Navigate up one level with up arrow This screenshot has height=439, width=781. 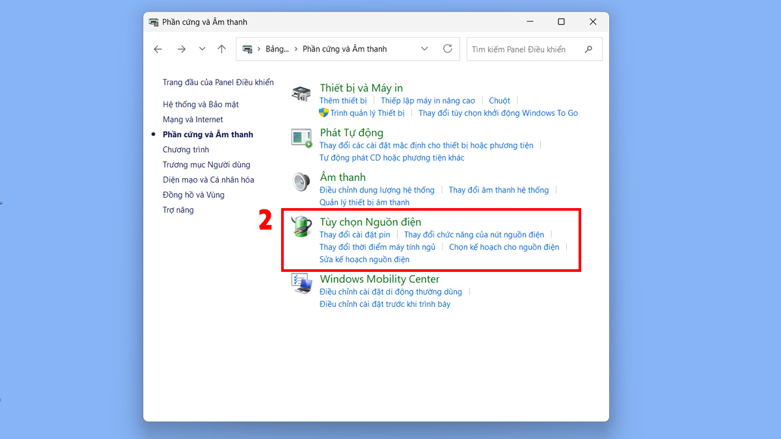click(222, 49)
